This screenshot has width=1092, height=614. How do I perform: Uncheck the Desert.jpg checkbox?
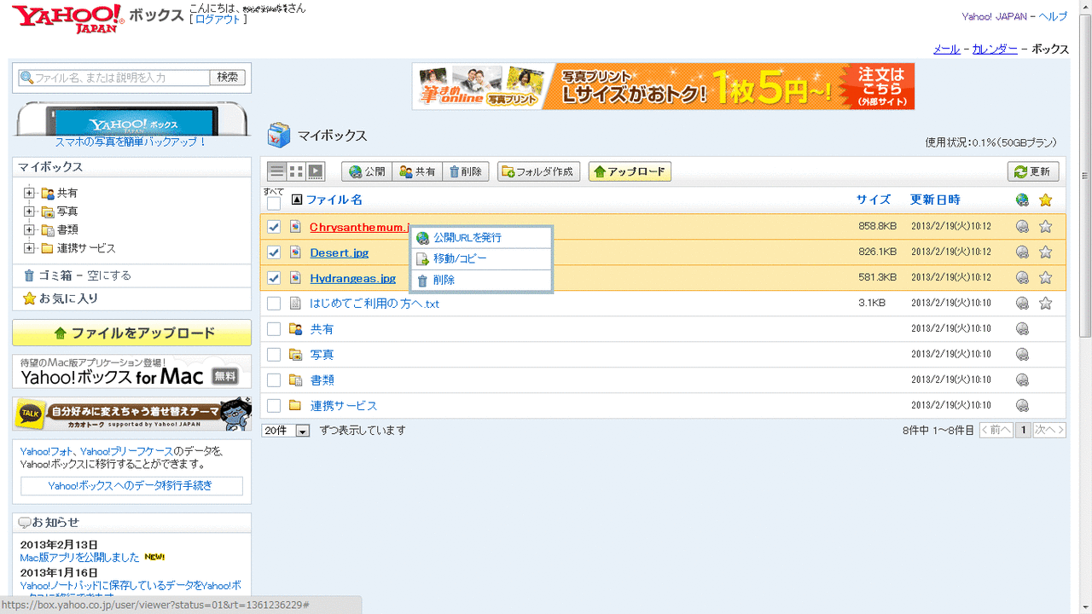click(274, 252)
